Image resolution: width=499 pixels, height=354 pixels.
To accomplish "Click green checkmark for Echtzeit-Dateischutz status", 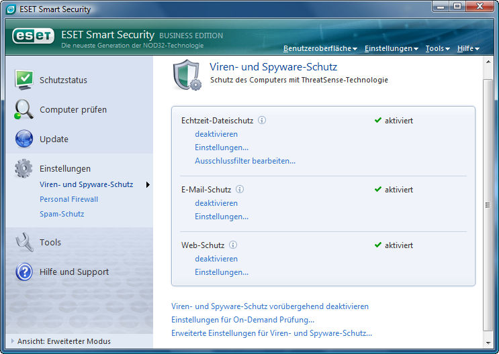I will coord(378,120).
